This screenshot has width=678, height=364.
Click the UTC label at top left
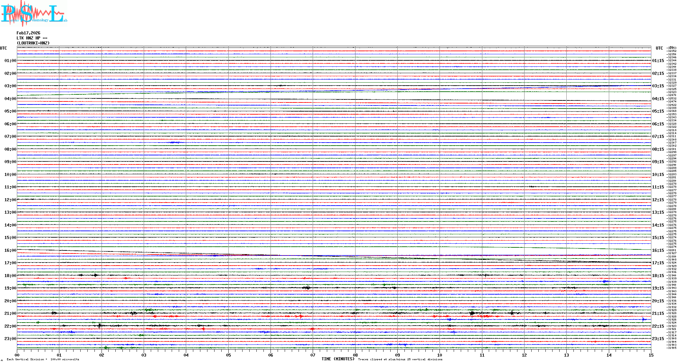click(x=3, y=48)
